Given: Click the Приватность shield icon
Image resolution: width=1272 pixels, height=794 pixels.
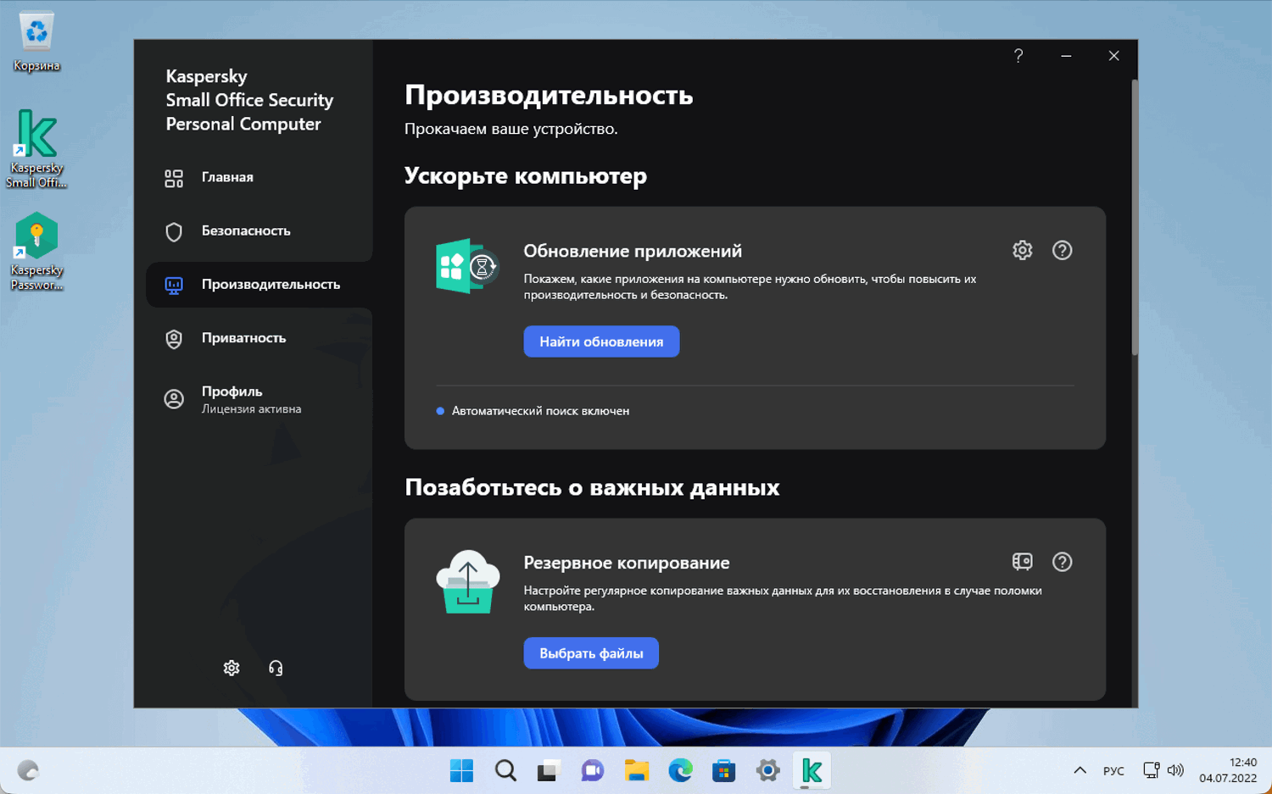Looking at the screenshot, I should pyautogui.click(x=174, y=339).
